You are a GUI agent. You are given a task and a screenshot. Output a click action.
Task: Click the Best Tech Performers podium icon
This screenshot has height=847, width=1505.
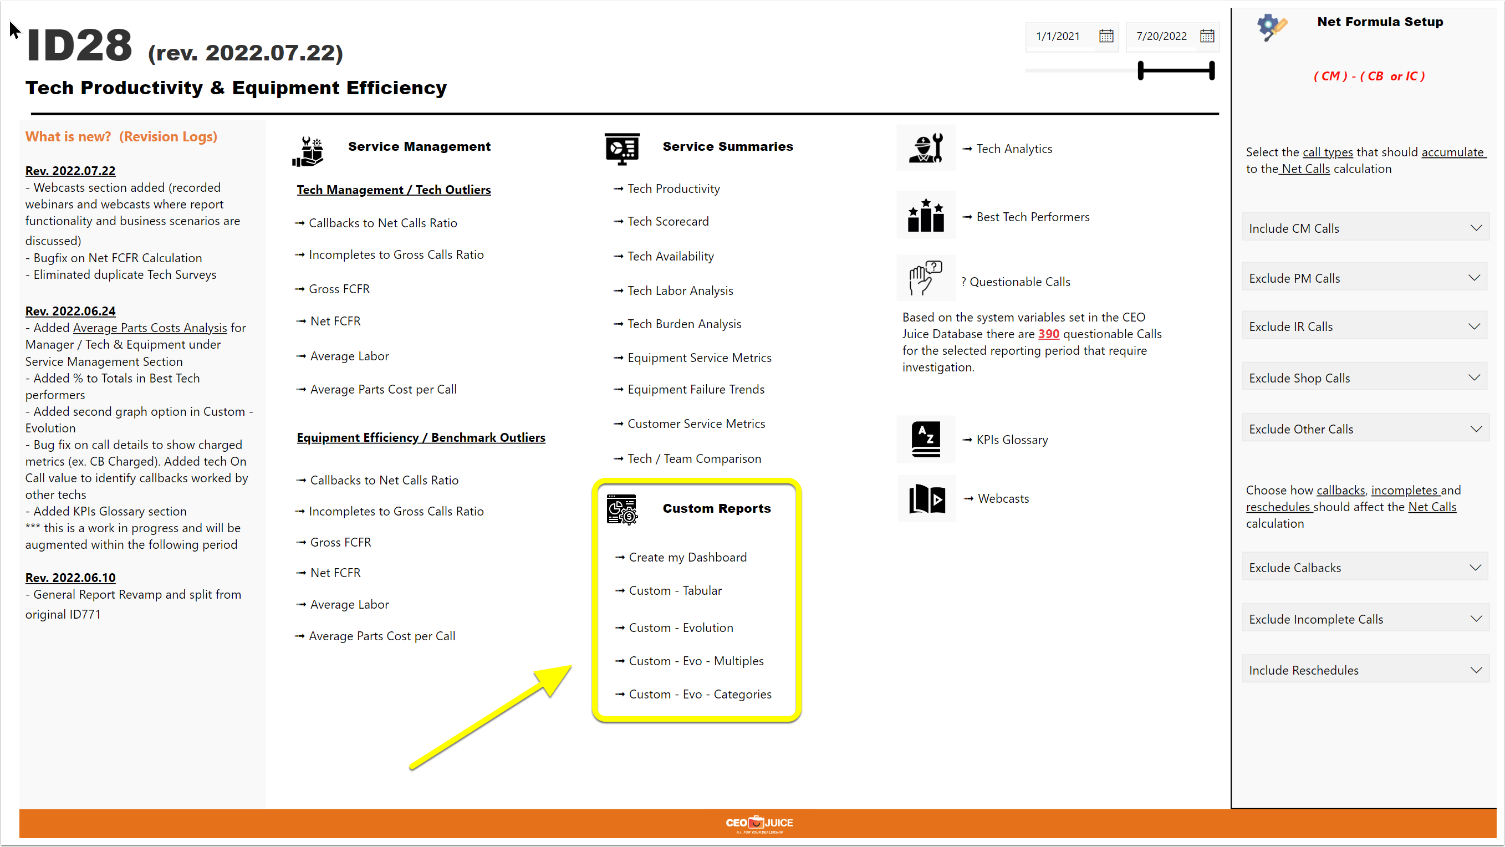pos(926,216)
